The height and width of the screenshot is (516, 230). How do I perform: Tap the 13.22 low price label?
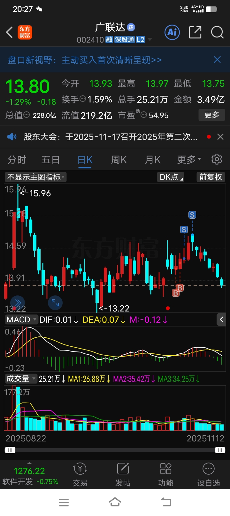click(114, 309)
